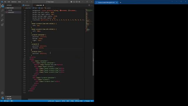Open the Source Control view
The height and width of the screenshot is (106, 188).
pyautogui.click(x=2, y=15)
